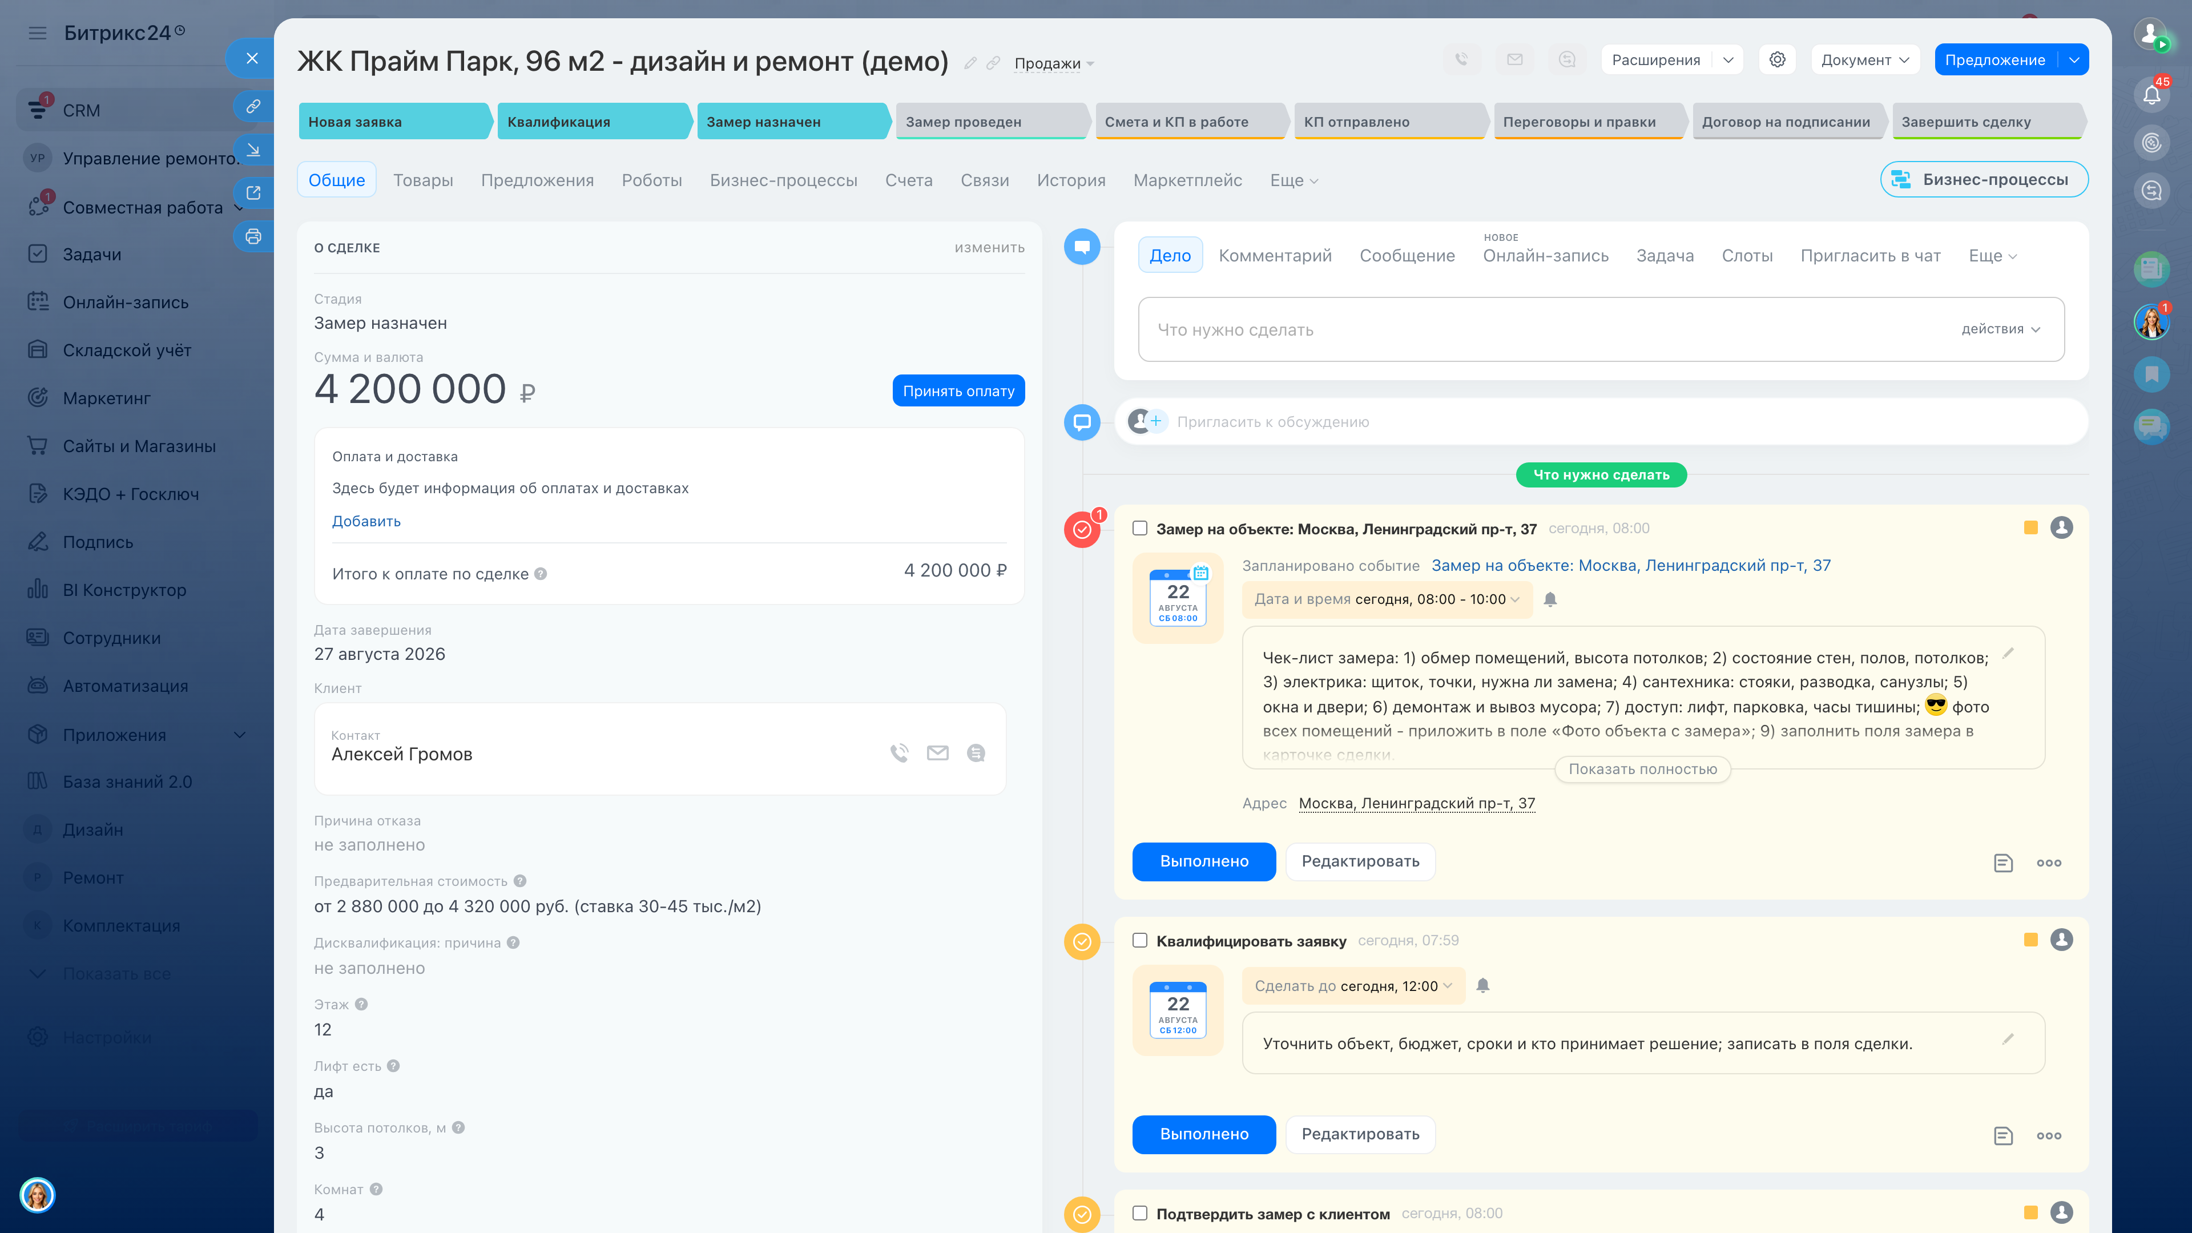Open the История tab
The width and height of the screenshot is (2192, 1233).
coord(1071,180)
